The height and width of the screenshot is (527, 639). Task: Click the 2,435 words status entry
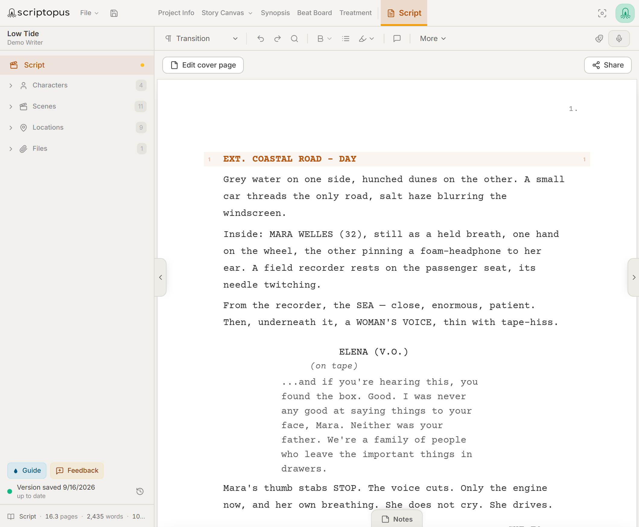[x=105, y=516]
